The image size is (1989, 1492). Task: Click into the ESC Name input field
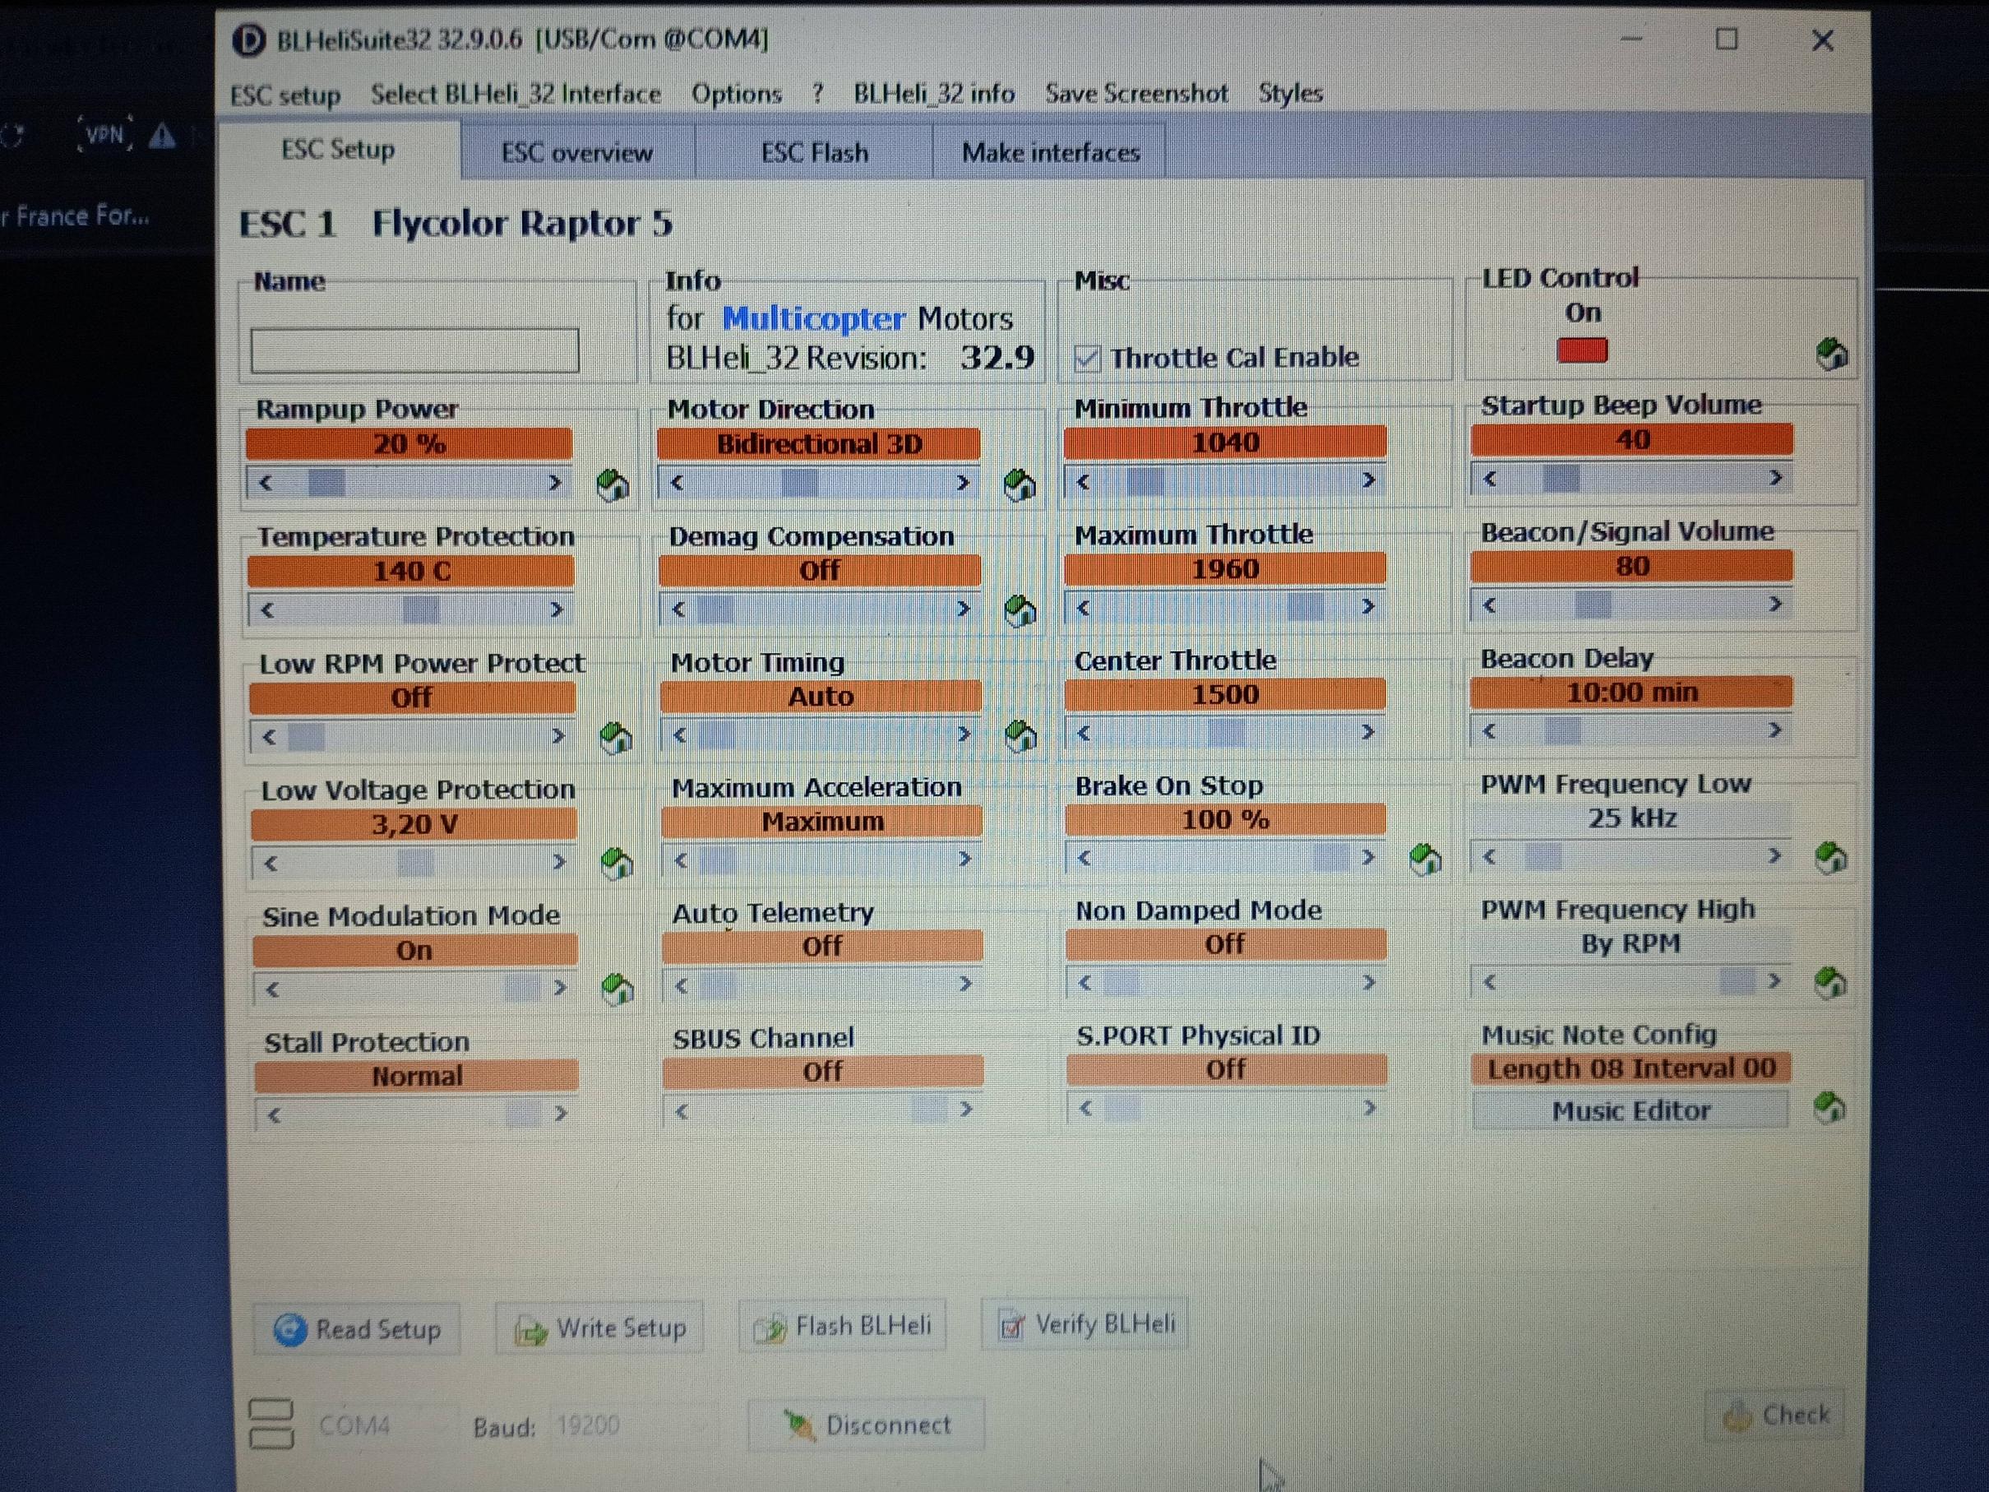click(x=414, y=350)
